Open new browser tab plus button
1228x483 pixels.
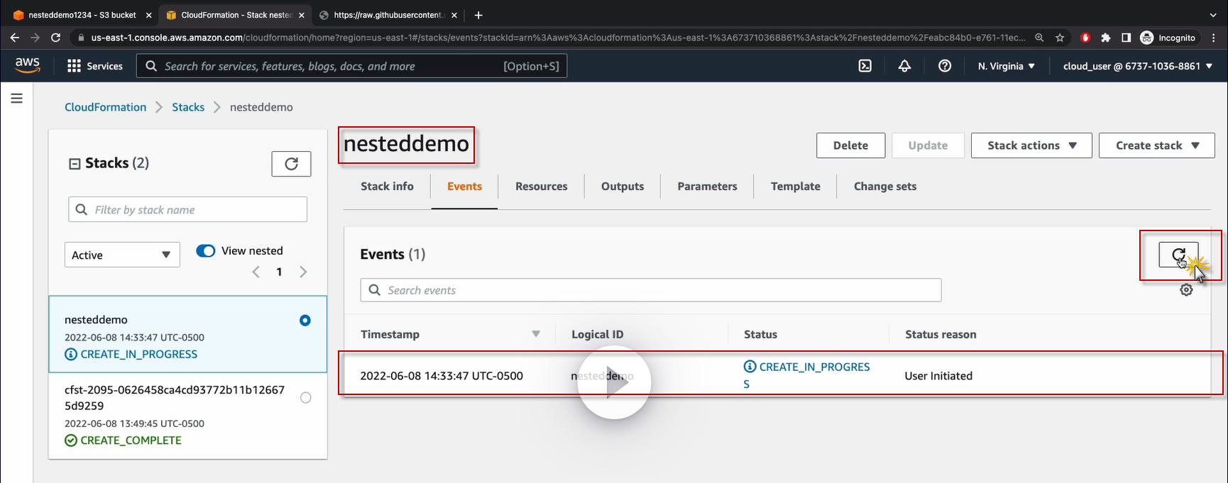[478, 15]
